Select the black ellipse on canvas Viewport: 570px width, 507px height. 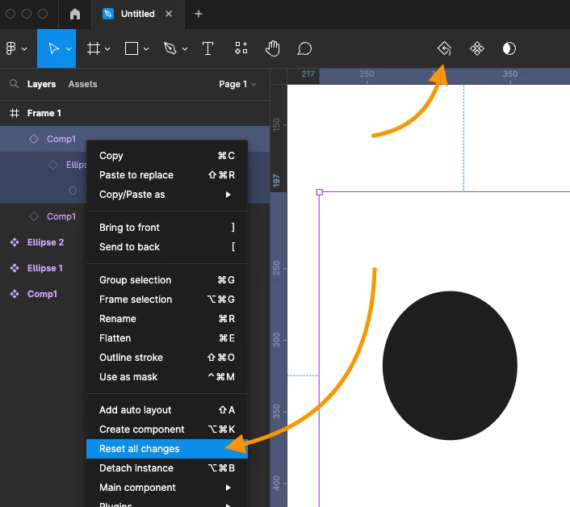[x=450, y=365]
